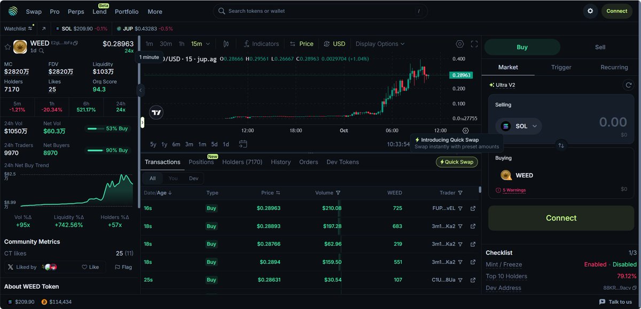Screen dimensions: 641x309
Task: Select the Trigger order tab
Action: pos(561,67)
